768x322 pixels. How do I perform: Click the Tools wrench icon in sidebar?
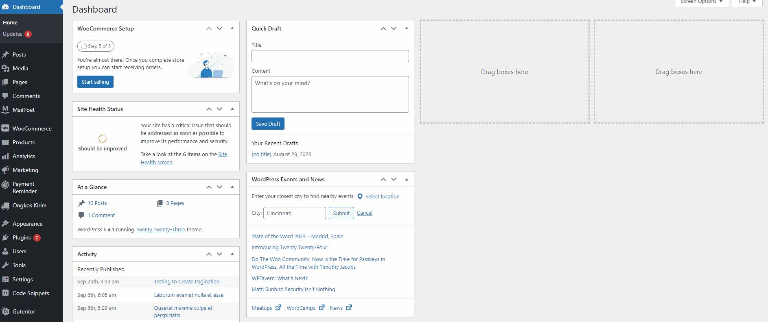(x=5, y=265)
